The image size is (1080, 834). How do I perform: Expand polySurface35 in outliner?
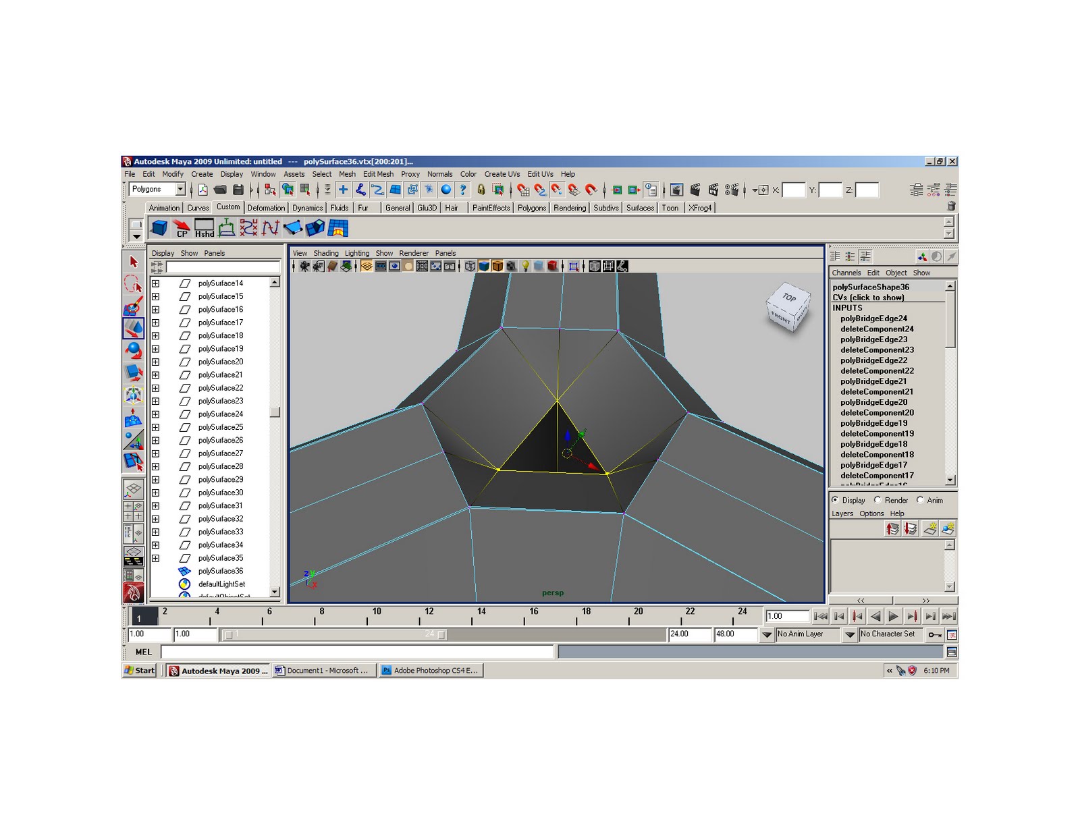[155, 558]
